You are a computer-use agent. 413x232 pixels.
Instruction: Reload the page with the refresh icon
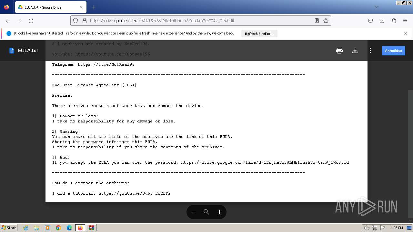pyautogui.click(x=31, y=21)
